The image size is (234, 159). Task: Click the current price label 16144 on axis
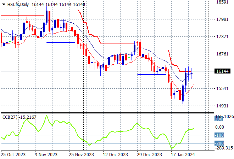click(x=222, y=71)
